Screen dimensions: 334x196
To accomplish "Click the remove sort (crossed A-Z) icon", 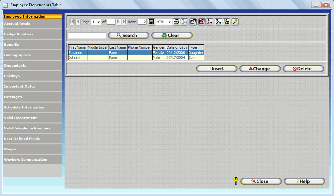I will click(218, 22).
